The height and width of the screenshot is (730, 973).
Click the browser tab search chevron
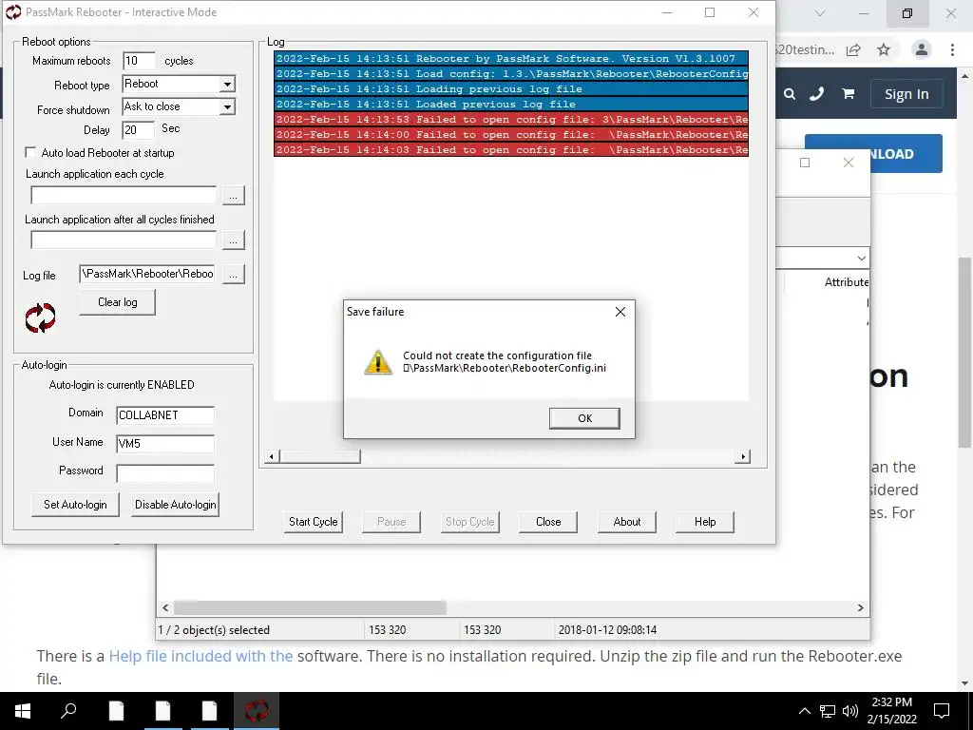[820, 13]
